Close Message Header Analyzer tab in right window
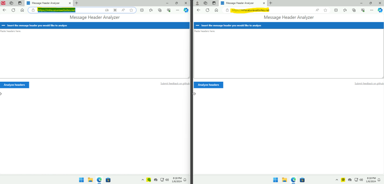The image size is (384, 184). coord(263,3)
